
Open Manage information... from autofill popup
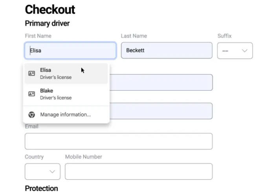[x=65, y=115]
